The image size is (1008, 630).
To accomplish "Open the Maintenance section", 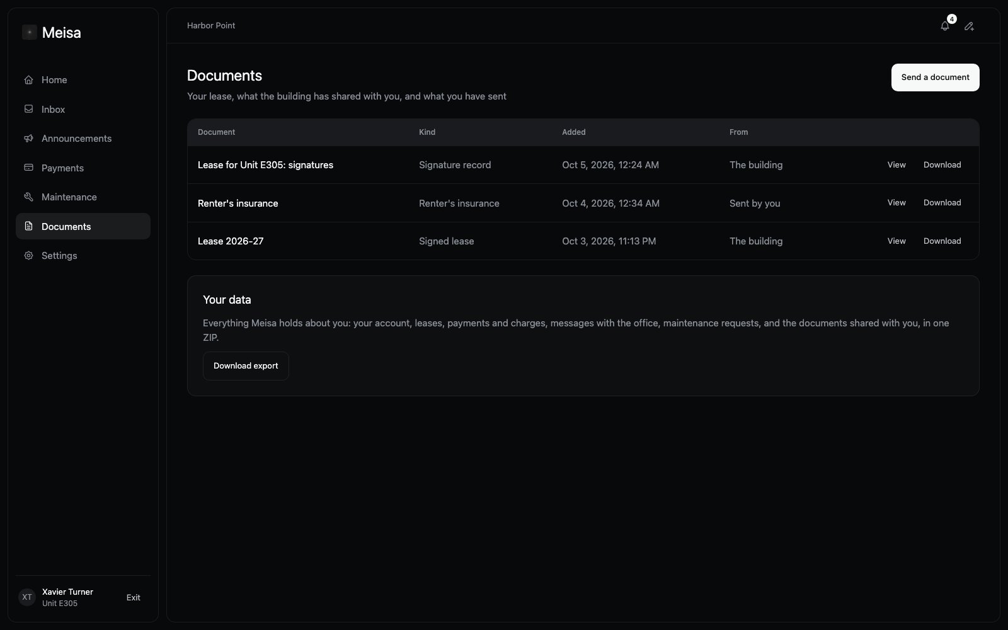I will tap(83, 197).
